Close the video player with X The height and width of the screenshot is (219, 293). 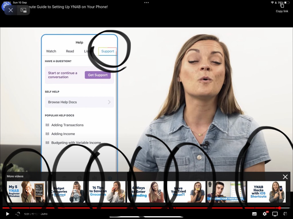coord(11,10)
